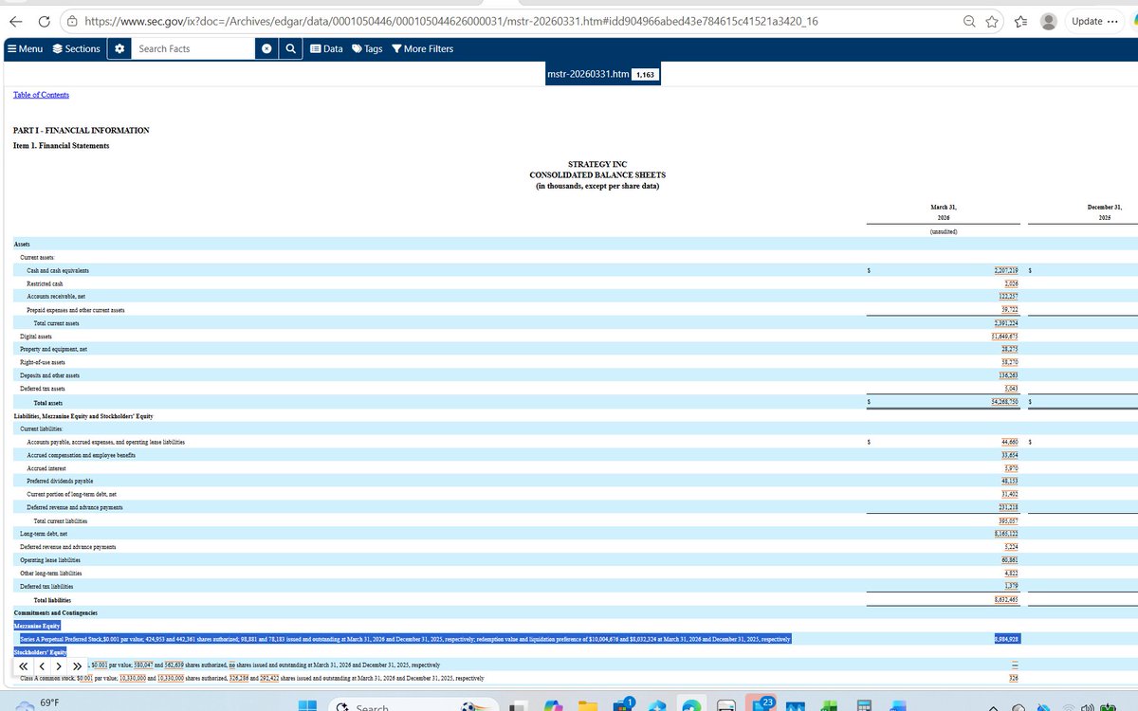Image resolution: width=1138 pixels, height=711 pixels.
Task: Select Deposits and other assets value
Action: pos(1007,375)
